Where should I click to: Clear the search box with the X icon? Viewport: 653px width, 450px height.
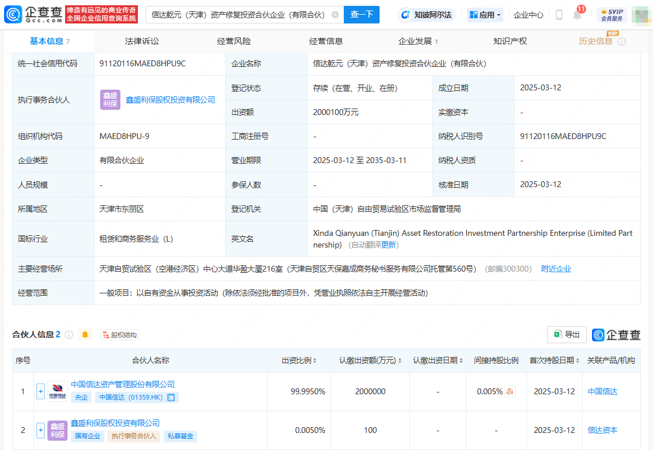(335, 15)
